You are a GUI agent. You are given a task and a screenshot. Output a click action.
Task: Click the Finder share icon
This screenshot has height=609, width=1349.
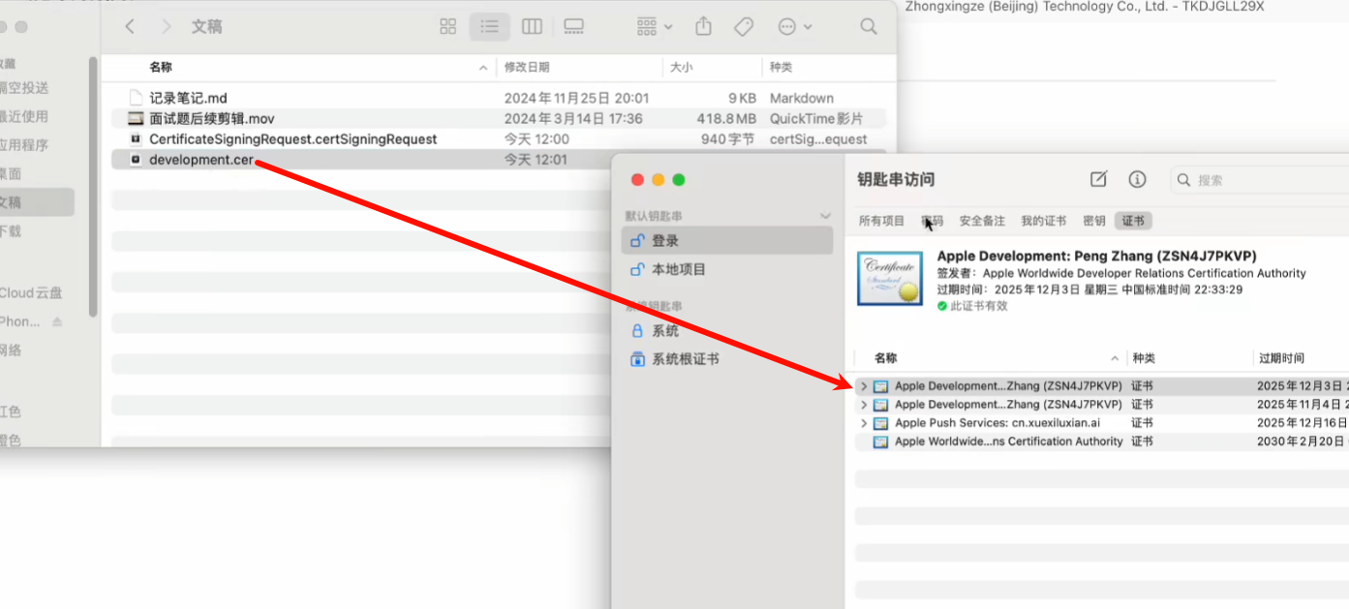704,27
